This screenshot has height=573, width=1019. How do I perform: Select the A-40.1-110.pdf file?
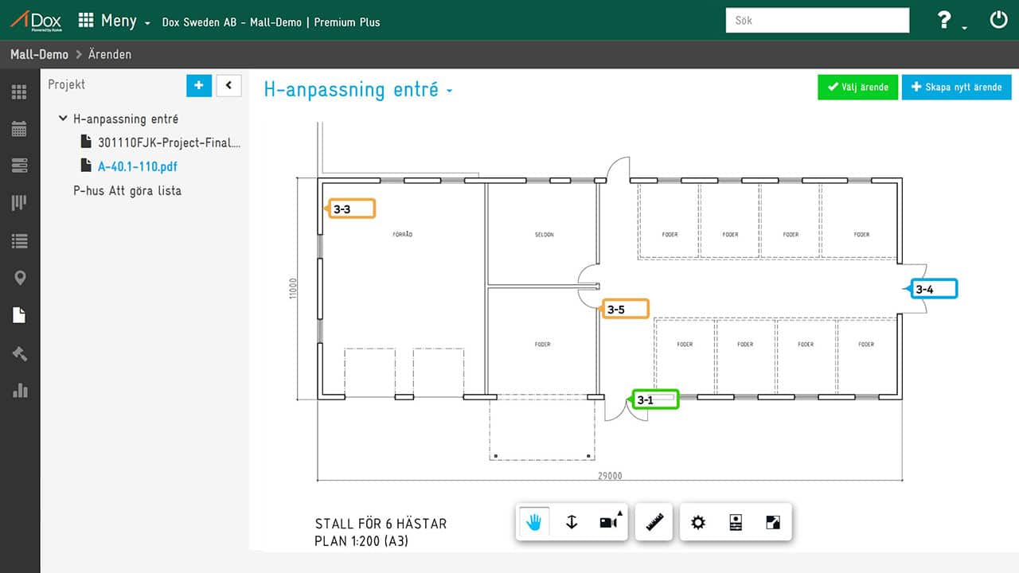pos(137,166)
